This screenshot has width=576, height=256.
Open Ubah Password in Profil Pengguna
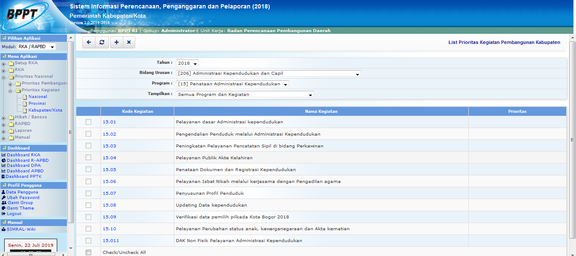[x=23, y=198]
